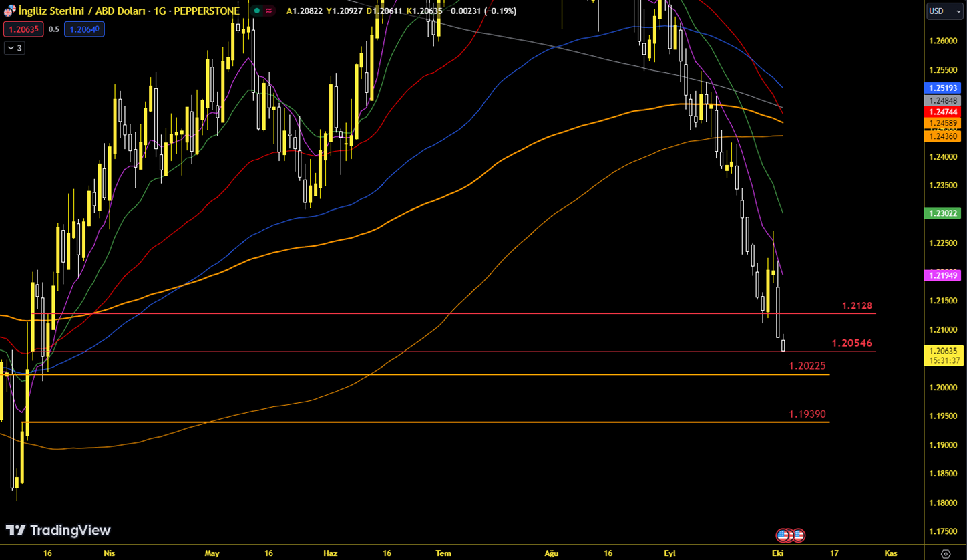Viewport: 967px width, 560px height.
Task: Click the green 1.23022 price axis label
Action: [942, 213]
